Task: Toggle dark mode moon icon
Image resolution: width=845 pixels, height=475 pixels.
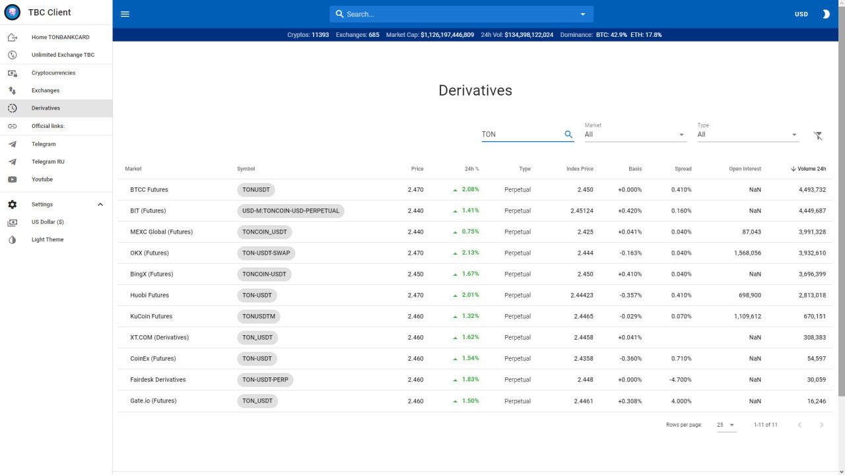Action: (x=825, y=14)
